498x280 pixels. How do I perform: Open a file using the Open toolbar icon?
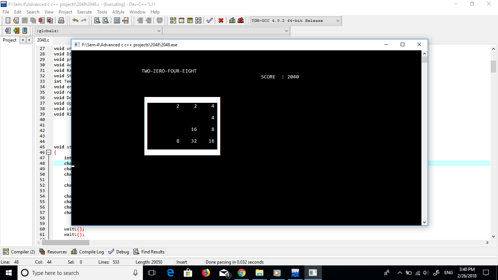(x=15, y=20)
